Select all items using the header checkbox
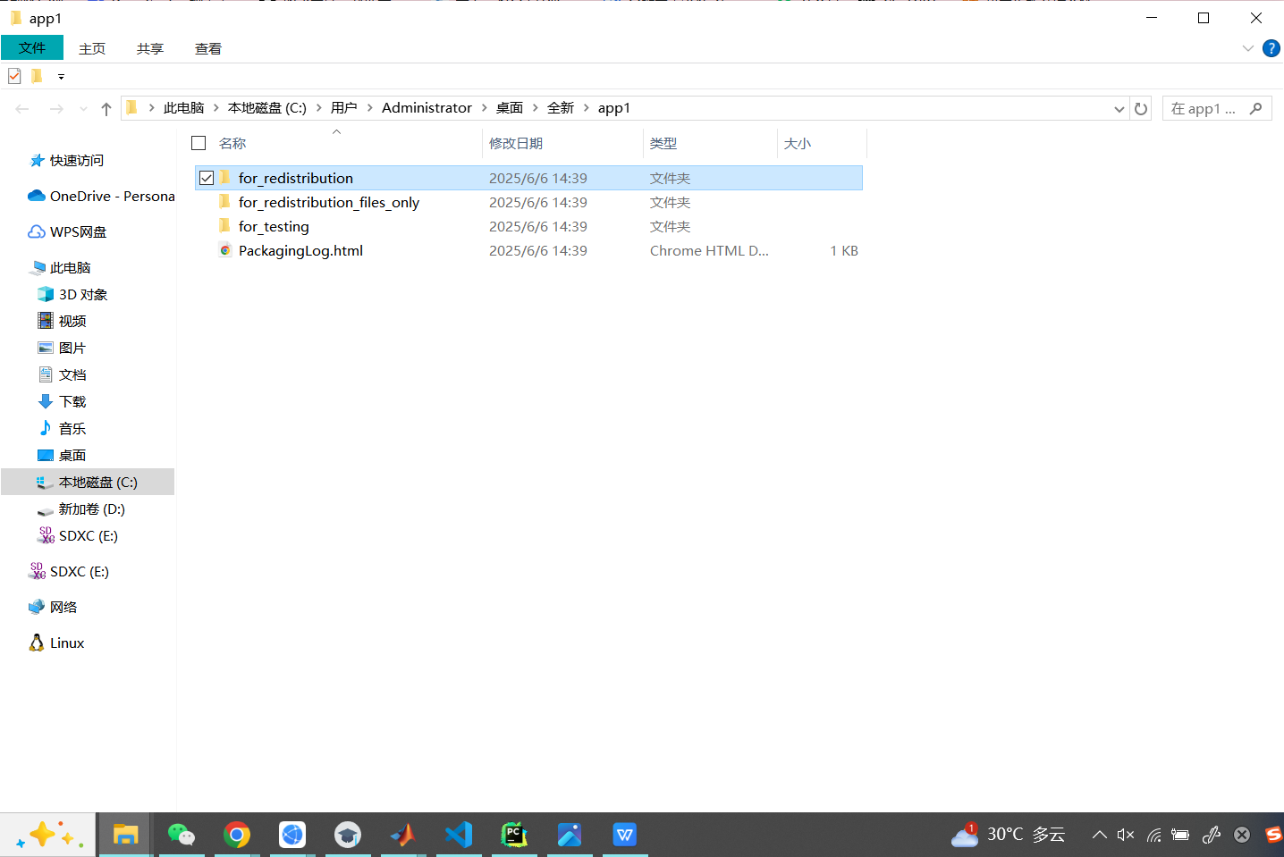Viewport: 1284px width, 857px height. point(198,142)
